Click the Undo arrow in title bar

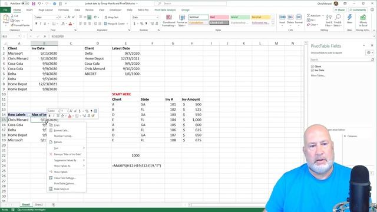[x=39, y=4]
